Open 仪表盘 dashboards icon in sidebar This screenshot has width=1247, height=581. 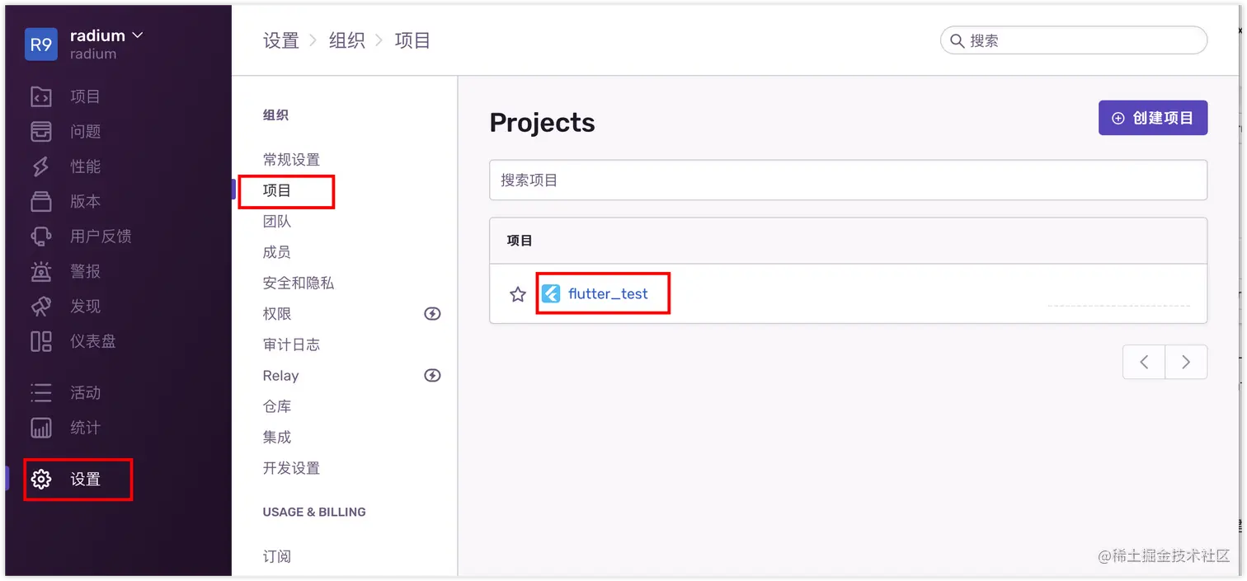[x=41, y=340]
